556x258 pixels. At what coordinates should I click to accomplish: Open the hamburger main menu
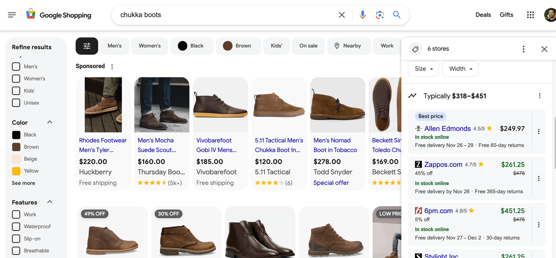click(x=12, y=15)
